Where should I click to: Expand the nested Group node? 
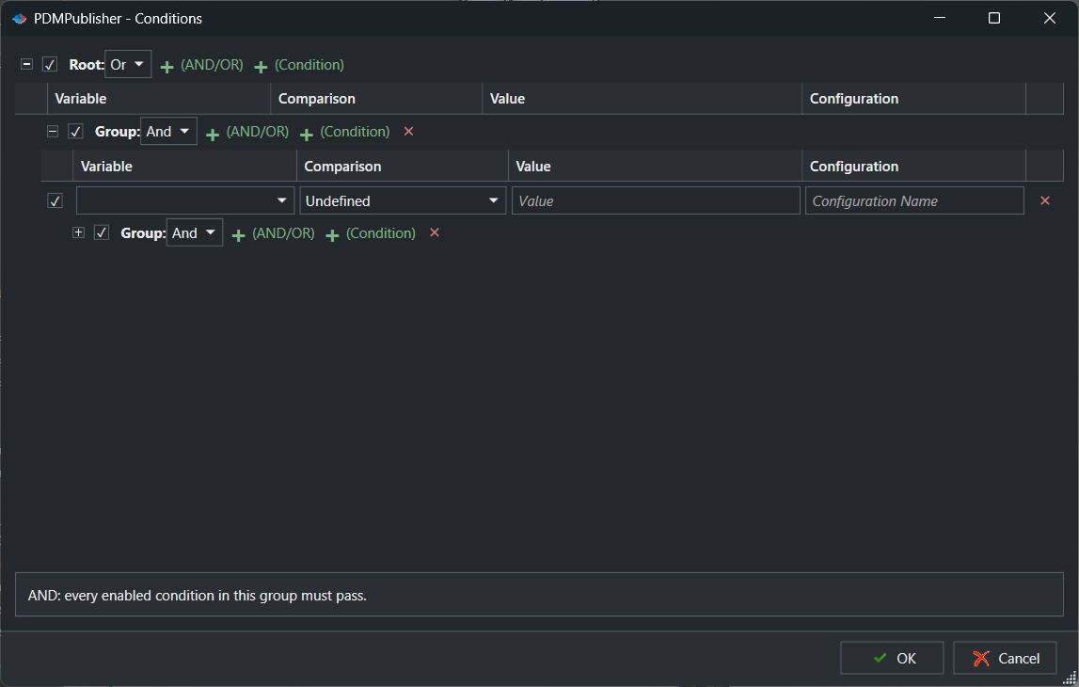pos(78,232)
